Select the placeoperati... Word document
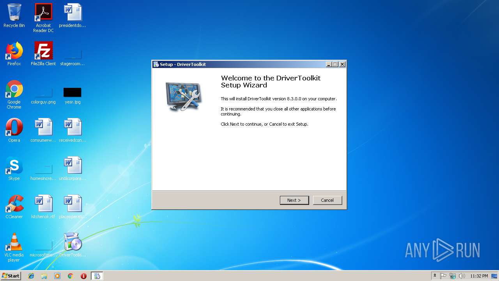This screenshot has width=499, height=281. [x=73, y=207]
